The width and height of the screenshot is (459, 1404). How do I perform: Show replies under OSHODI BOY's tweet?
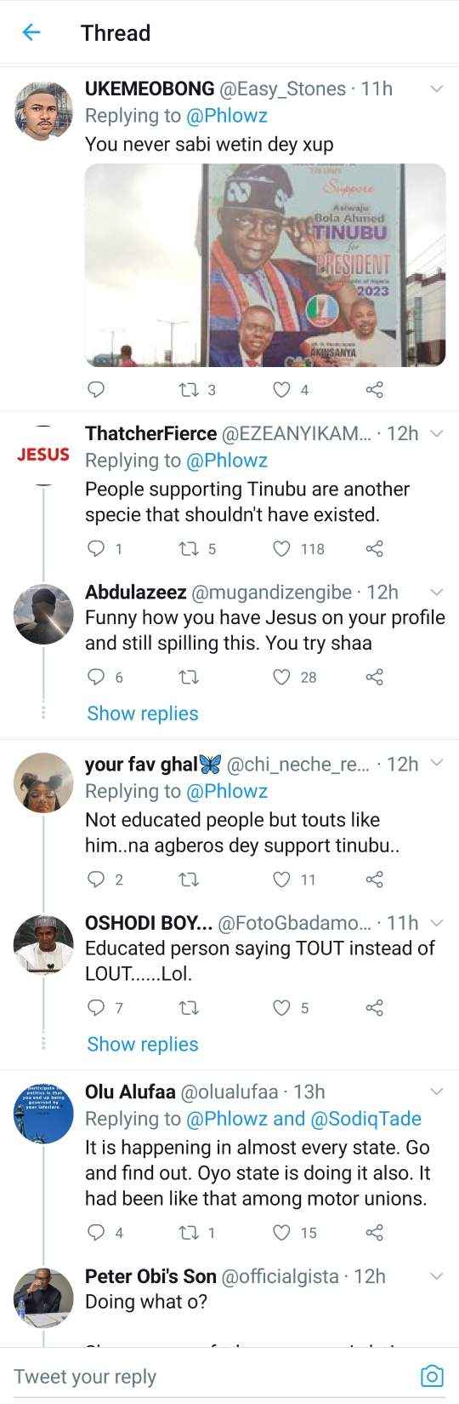pyautogui.click(x=143, y=1044)
